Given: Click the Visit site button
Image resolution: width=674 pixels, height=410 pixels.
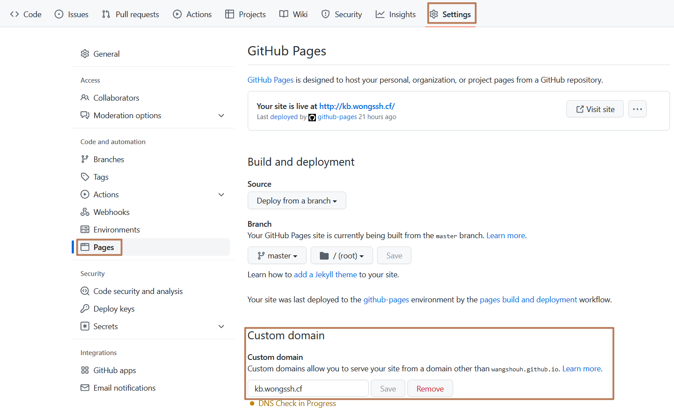Looking at the screenshot, I should (595, 109).
